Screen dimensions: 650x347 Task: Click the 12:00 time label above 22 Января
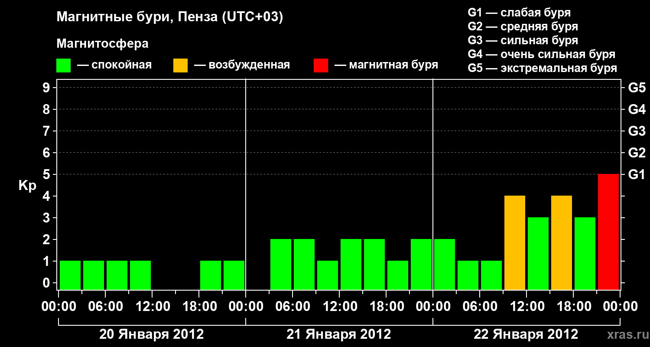tap(526, 307)
